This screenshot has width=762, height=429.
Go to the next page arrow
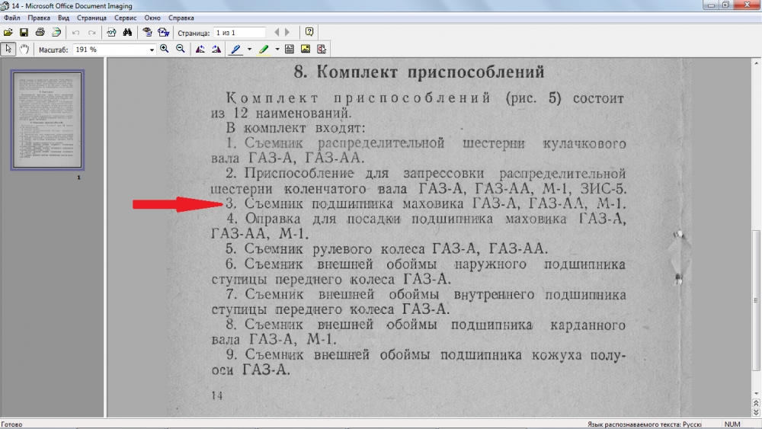coord(287,33)
